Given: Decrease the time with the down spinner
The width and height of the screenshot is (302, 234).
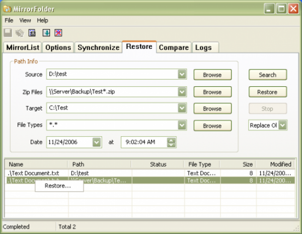Looking at the screenshot, I should pyautogui.click(x=171, y=145).
